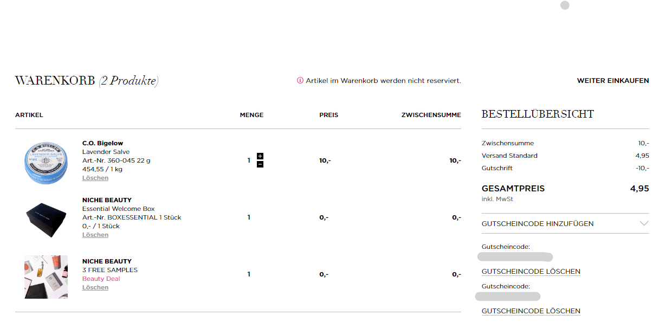The height and width of the screenshot is (322, 659).
Task: Delete the Essential Welcome Box item
Action: tap(95, 235)
